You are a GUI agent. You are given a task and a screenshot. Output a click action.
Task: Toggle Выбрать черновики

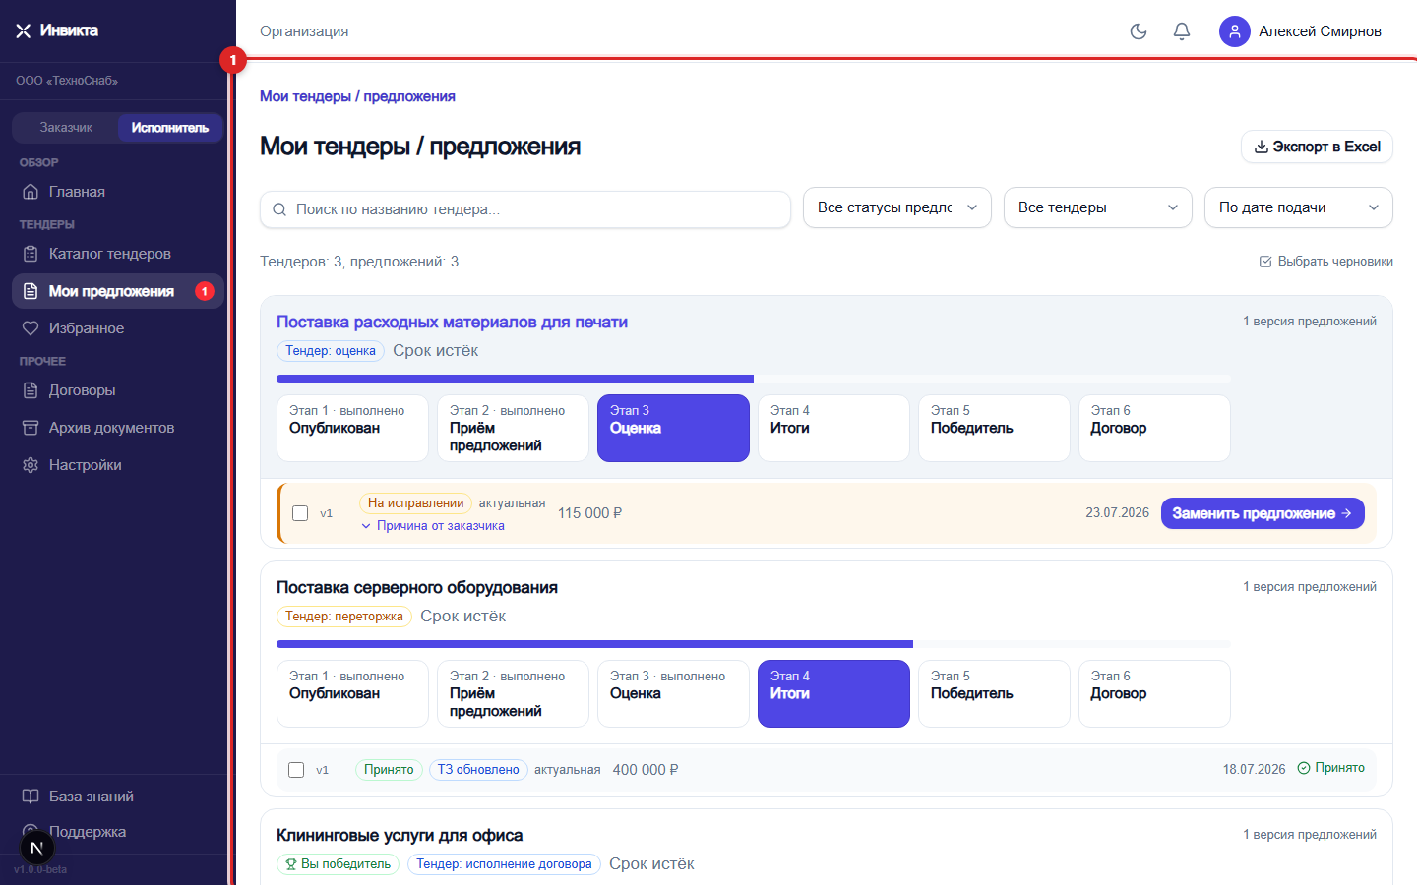click(x=1326, y=262)
